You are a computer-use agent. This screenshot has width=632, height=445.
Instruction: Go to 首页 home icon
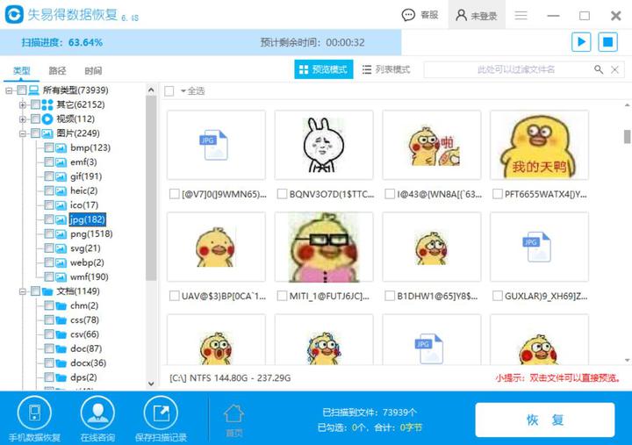[233, 414]
